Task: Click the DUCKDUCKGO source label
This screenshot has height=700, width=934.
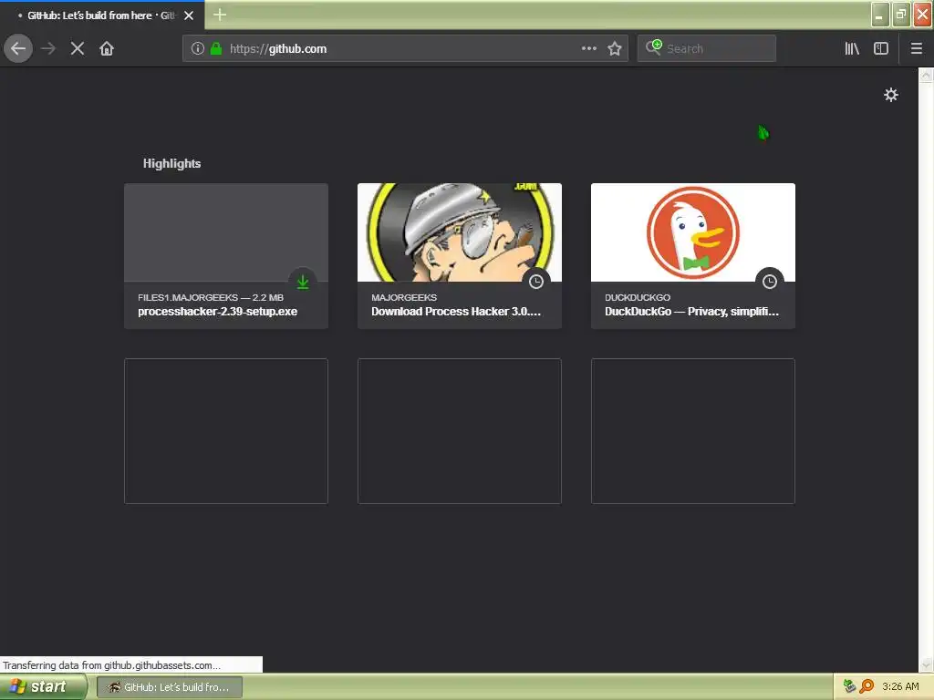Action: pos(638,297)
